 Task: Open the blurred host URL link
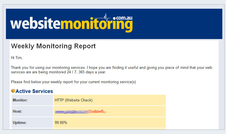click(80, 112)
